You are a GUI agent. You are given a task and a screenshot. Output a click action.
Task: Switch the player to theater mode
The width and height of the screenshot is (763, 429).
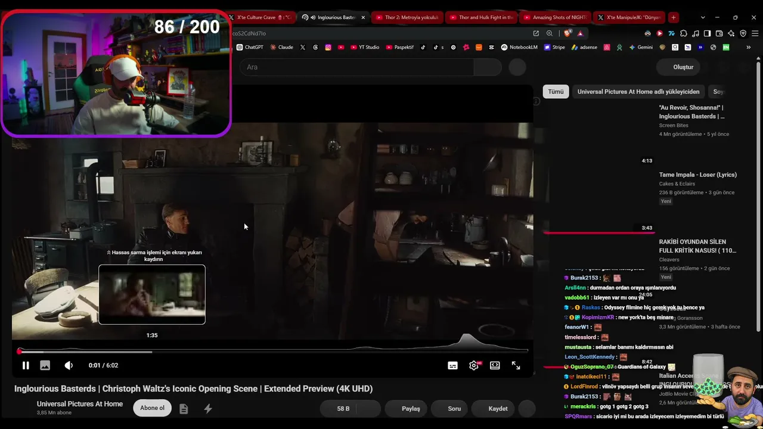point(495,365)
